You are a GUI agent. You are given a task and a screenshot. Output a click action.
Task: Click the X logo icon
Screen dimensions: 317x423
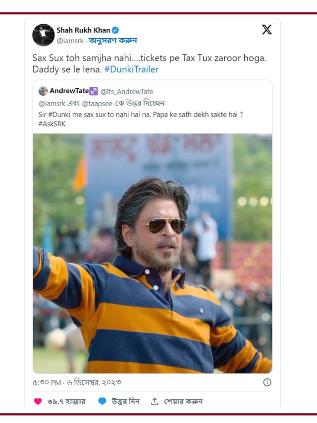(266, 29)
